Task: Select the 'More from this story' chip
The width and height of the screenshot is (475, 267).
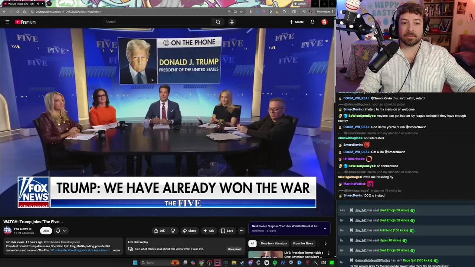Action: tap(273, 244)
